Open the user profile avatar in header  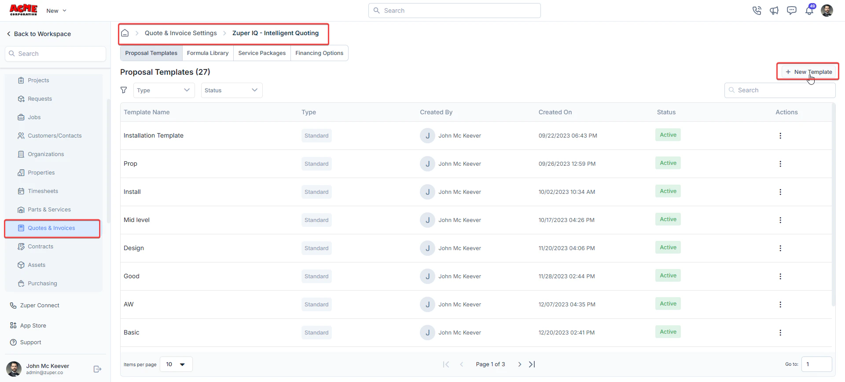point(827,11)
